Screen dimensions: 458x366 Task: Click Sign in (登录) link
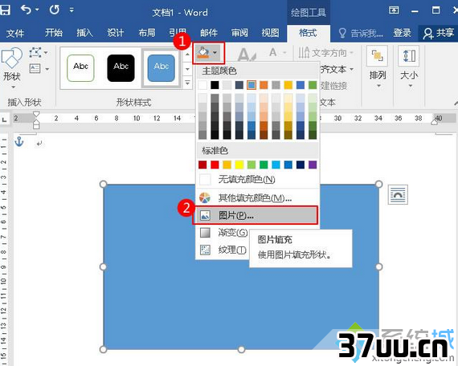point(402,33)
